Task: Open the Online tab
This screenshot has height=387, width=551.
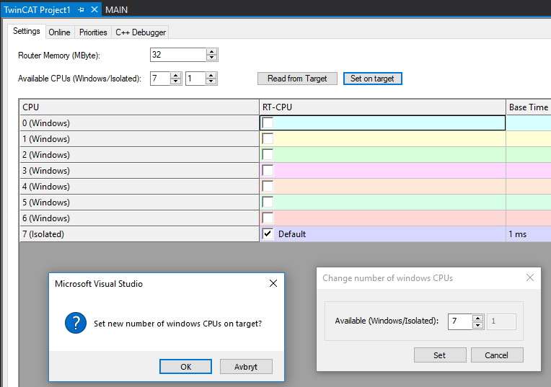Action: click(x=59, y=32)
